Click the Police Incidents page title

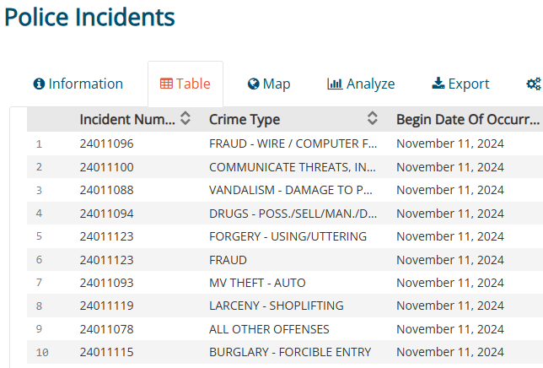[x=89, y=17]
